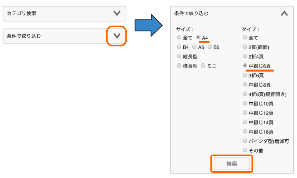The image size is (297, 178).
Task: Pick the 横長型 size radio button
Action: [179, 66]
